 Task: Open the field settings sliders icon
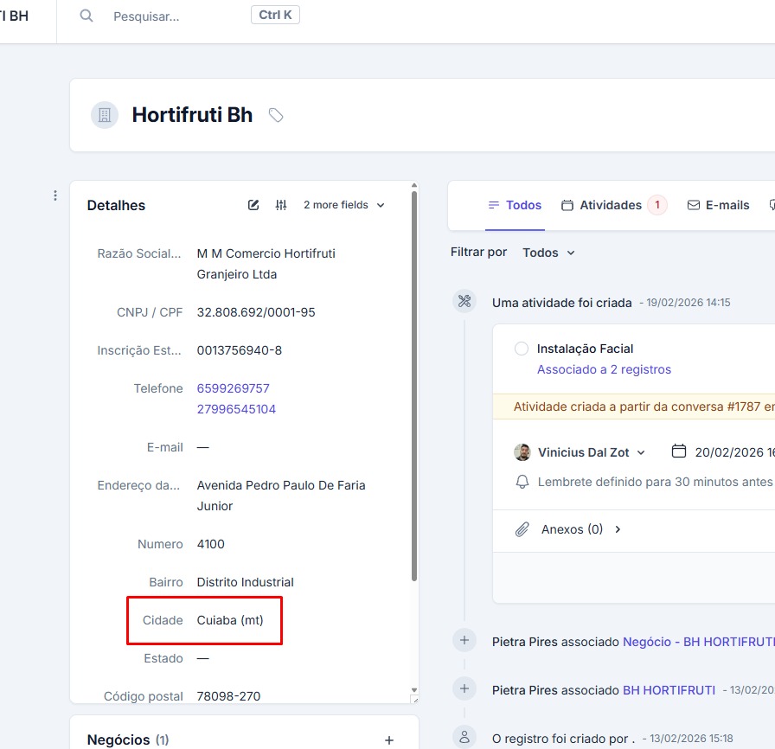coord(281,205)
